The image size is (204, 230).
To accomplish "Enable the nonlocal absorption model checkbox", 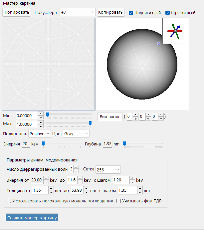I will pos(9,201).
